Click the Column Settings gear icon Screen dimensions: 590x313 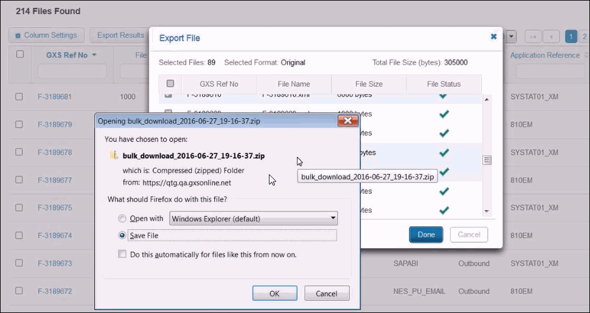pos(18,35)
